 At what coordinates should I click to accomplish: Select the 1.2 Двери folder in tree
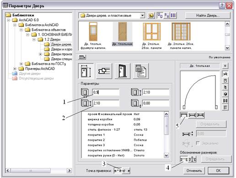coord(49,40)
